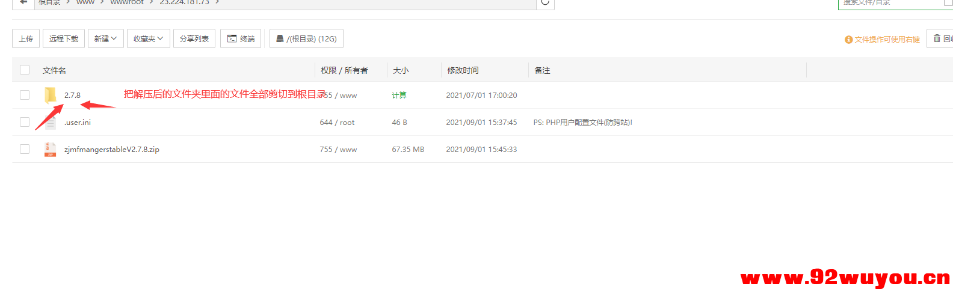The width and height of the screenshot is (953, 292).
Task: Click the yellow folder icon of 2.7.8
Action: coord(51,95)
